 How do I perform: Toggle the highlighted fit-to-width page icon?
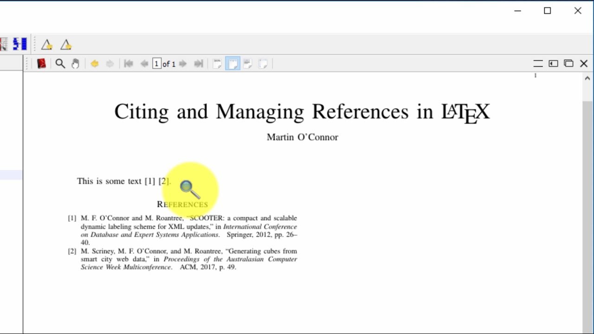pyautogui.click(x=232, y=64)
